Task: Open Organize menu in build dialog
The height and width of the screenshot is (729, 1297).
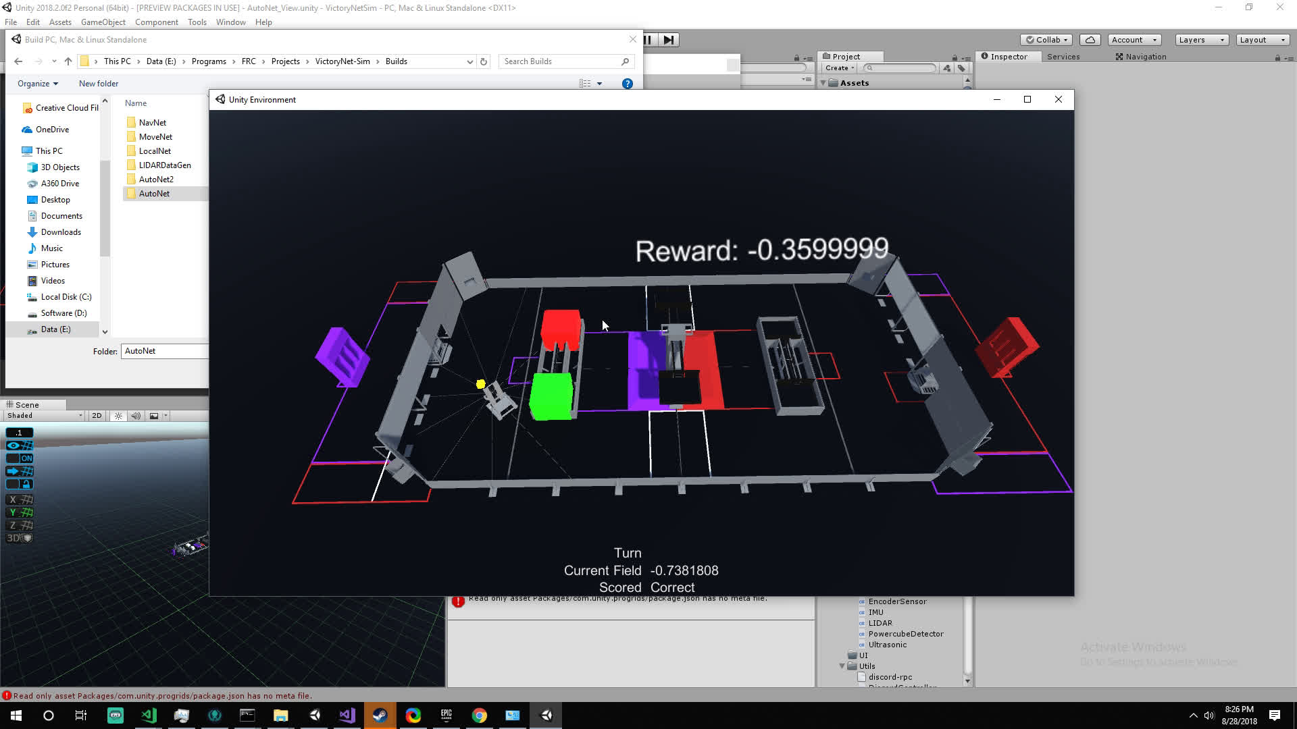Action: 38,84
